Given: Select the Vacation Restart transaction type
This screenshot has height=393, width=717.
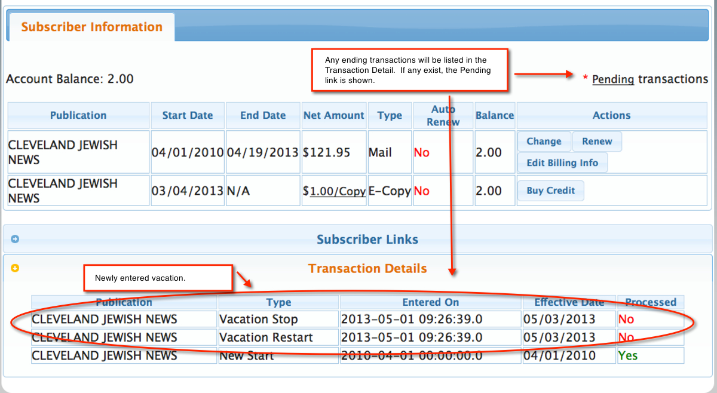Looking at the screenshot, I should coord(266,337).
